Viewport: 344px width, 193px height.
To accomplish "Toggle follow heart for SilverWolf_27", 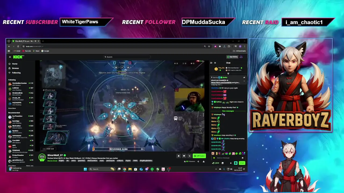I will point(184,156).
